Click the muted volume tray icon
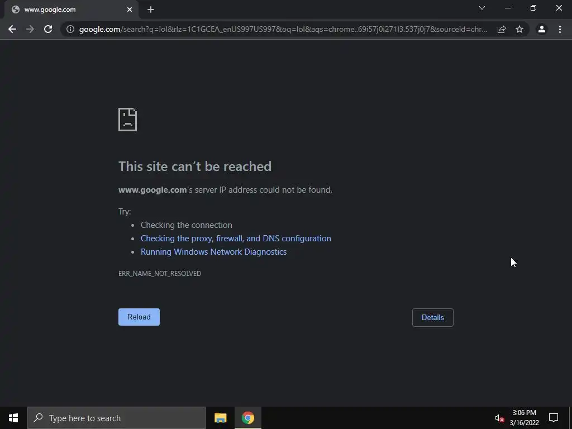This screenshot has width=572, height=429. click(x=499, y=418)
